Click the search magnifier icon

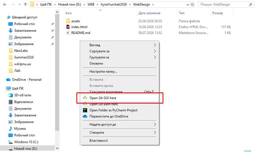[250, 4]
